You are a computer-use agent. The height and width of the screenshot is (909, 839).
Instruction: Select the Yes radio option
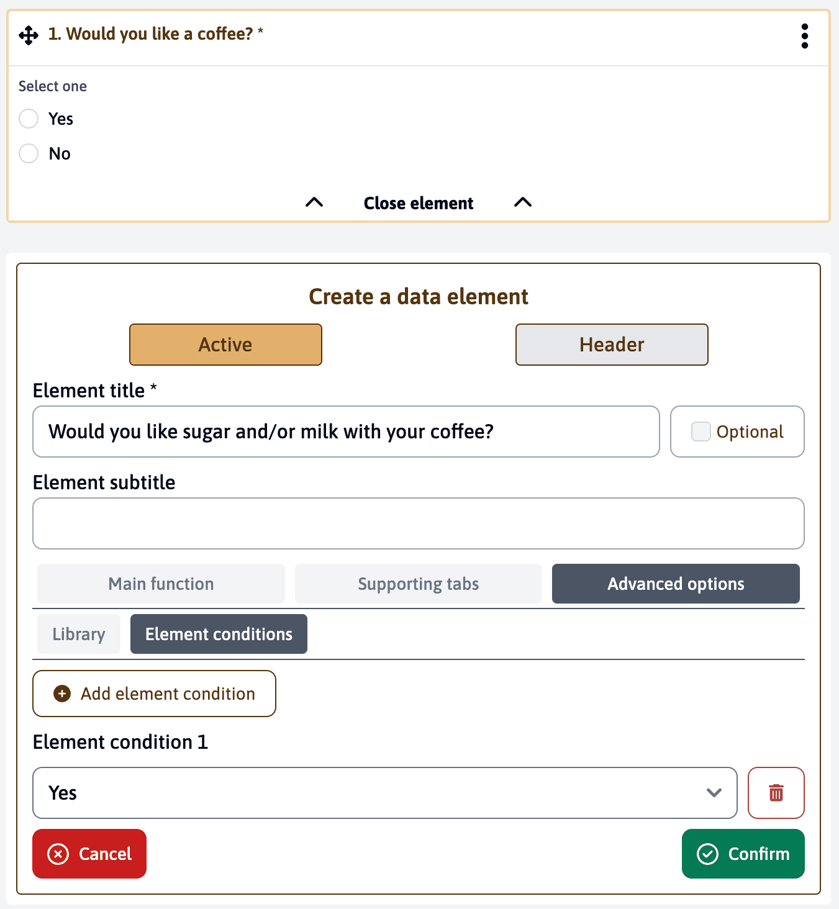29,119
